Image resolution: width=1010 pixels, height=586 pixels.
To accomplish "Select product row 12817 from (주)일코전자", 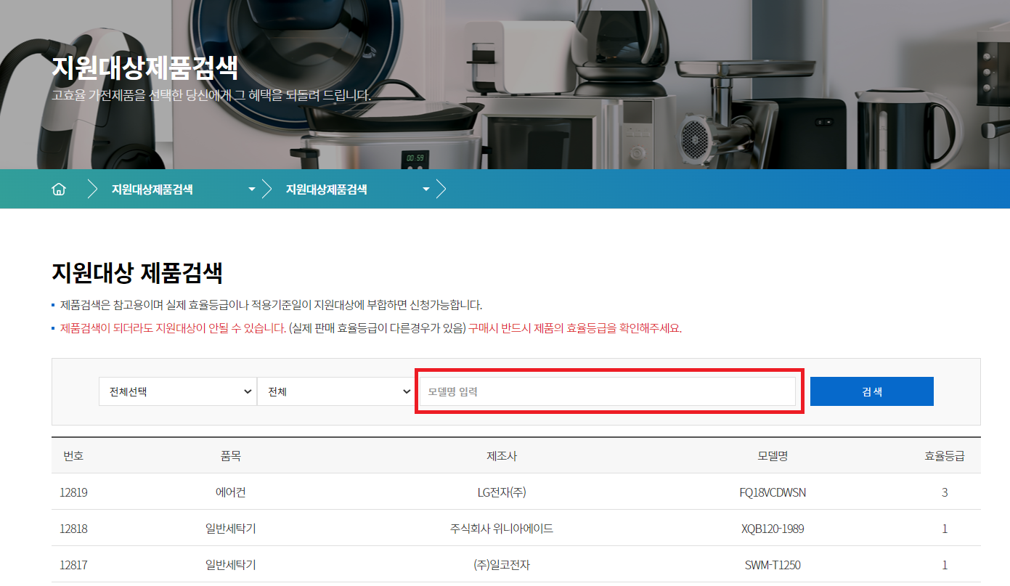I will (x=75, y=564).
